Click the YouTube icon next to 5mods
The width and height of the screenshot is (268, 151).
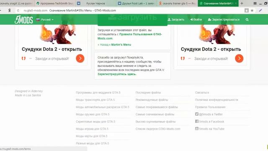[x=197, y=129]
